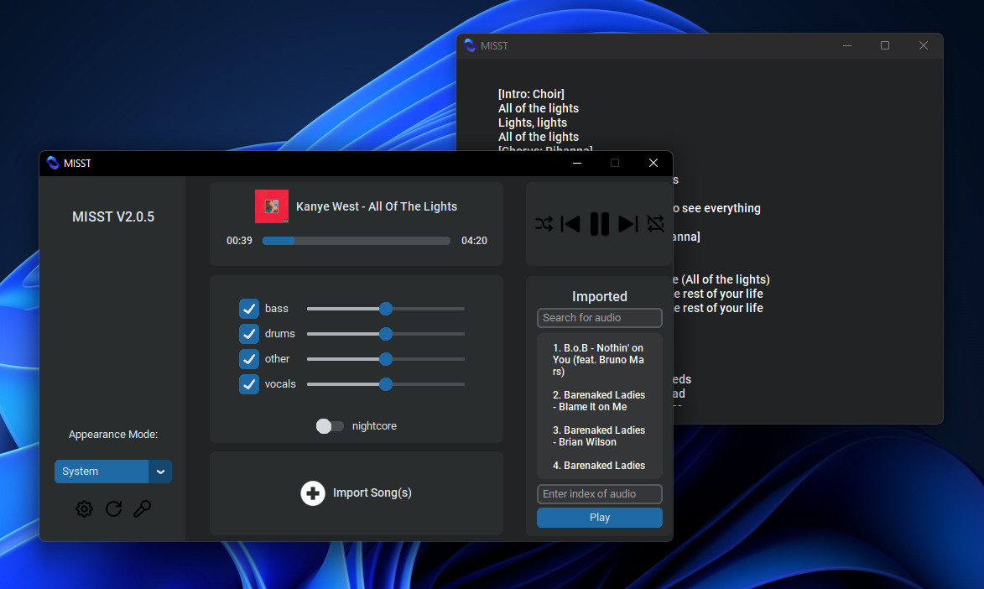Screen dimensions: 984x589
Task: Click the elapsed time 00:39
Action: [x=239, y=241]
